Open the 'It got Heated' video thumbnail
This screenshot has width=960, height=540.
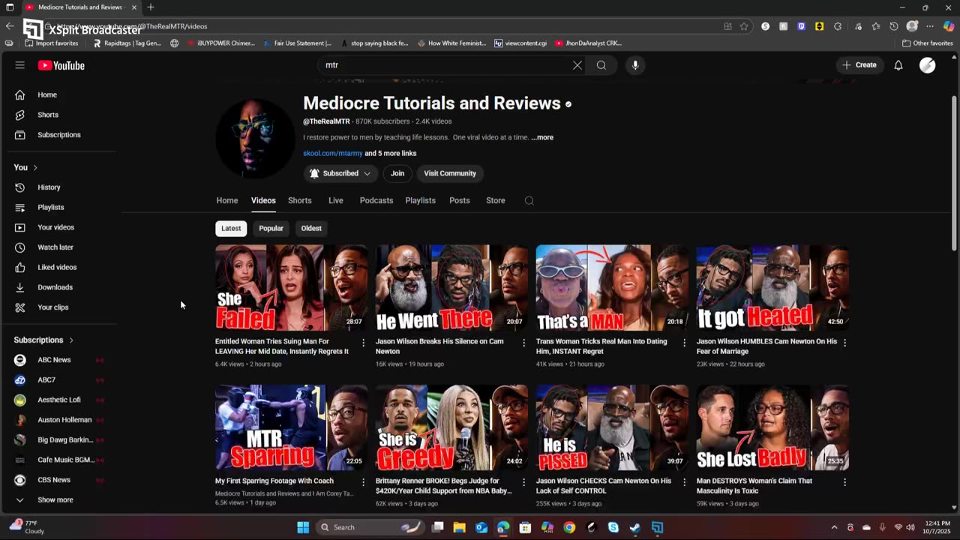click(772, 288)
